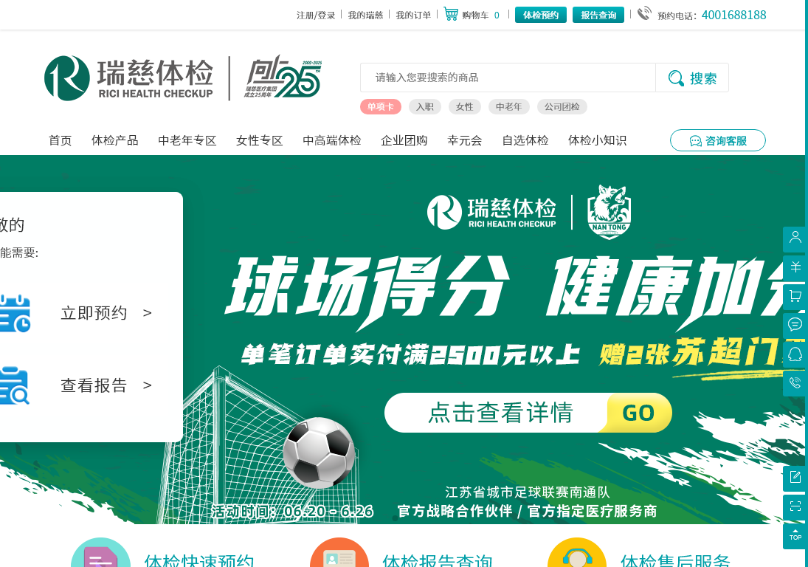Click the user profile icon in right sidebar
Viewport: 808px width, 567px height.
tap(795, 239)
